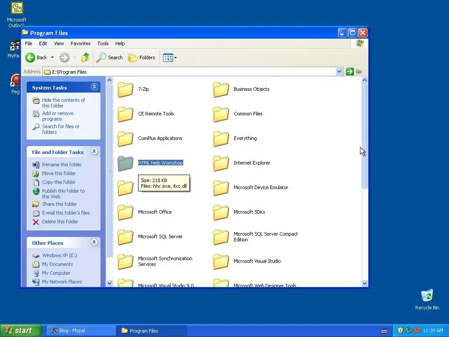This screenshot has height=337, width=449.
Task: Click the side panel scroll-up arrow
Action: point(109,80)
